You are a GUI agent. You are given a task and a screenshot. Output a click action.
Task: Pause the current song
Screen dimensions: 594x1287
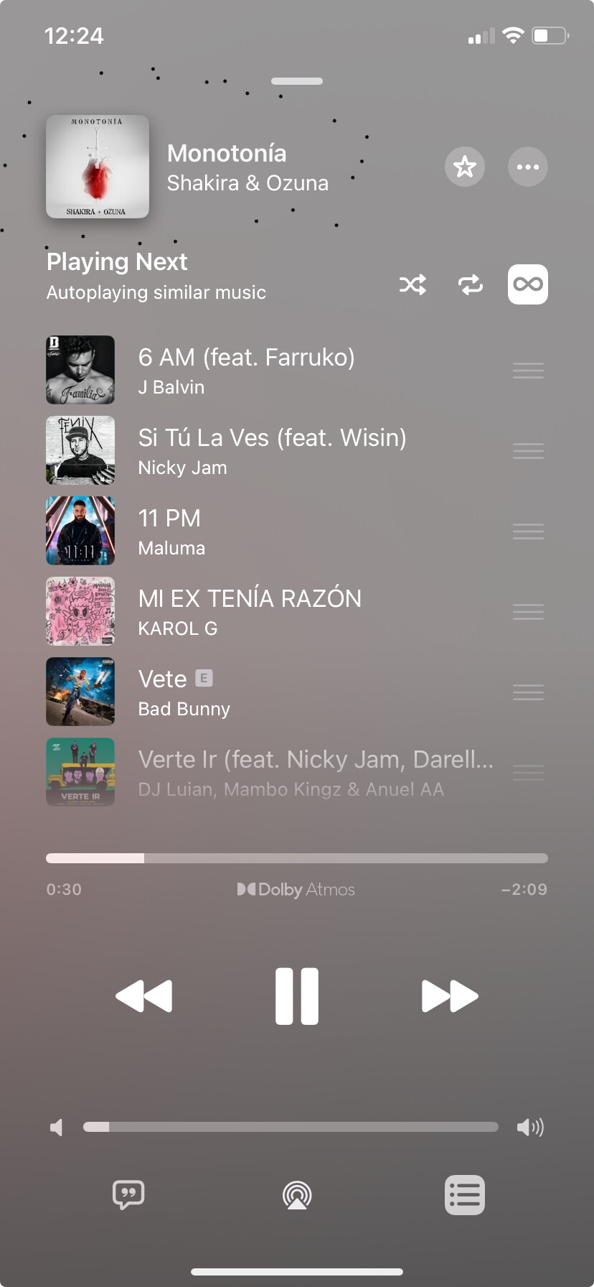[297, 996]
